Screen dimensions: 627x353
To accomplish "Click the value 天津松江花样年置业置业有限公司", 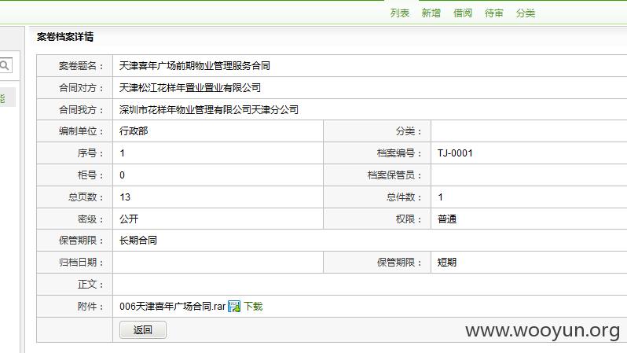I will (190, 87).
